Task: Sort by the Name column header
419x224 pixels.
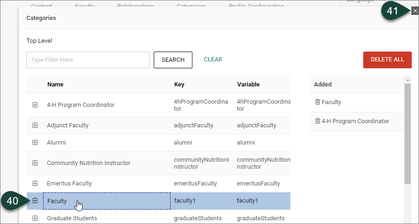Action: tap(55, 85)
